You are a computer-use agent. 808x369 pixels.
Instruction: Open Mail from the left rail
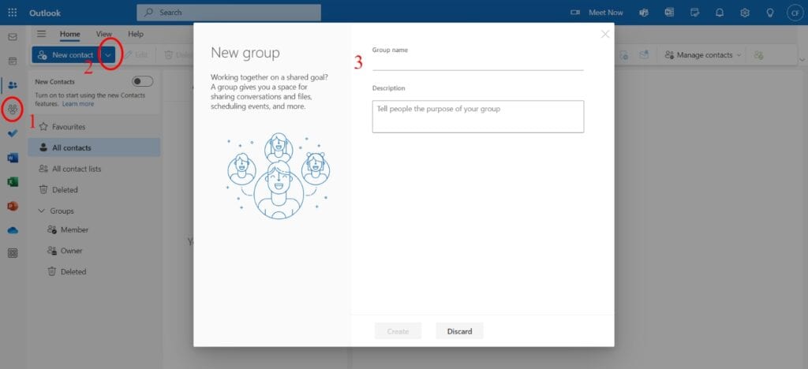(x=13, y=37)
